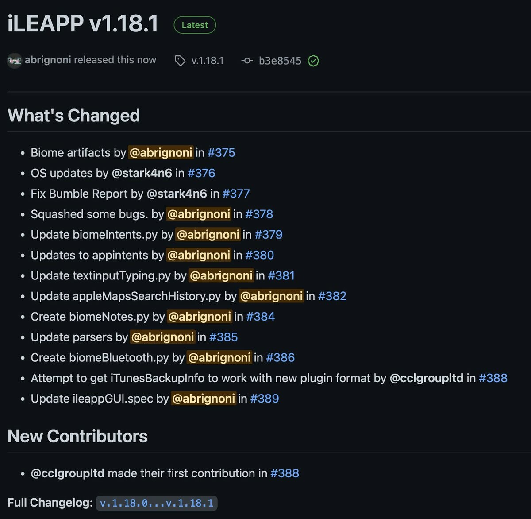The height and width of the screenshot is (519, 531).
Task: Open pull request #382 for appleMapsSearchHistory.py
Action: tap(332, 296)
